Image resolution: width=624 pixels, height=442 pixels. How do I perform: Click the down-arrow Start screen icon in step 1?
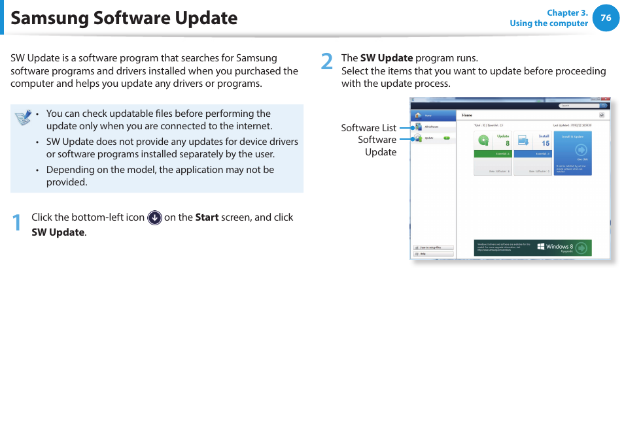[154, 217]
